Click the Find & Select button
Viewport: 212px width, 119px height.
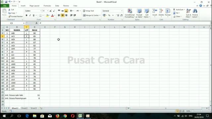(x=195, y=13)
